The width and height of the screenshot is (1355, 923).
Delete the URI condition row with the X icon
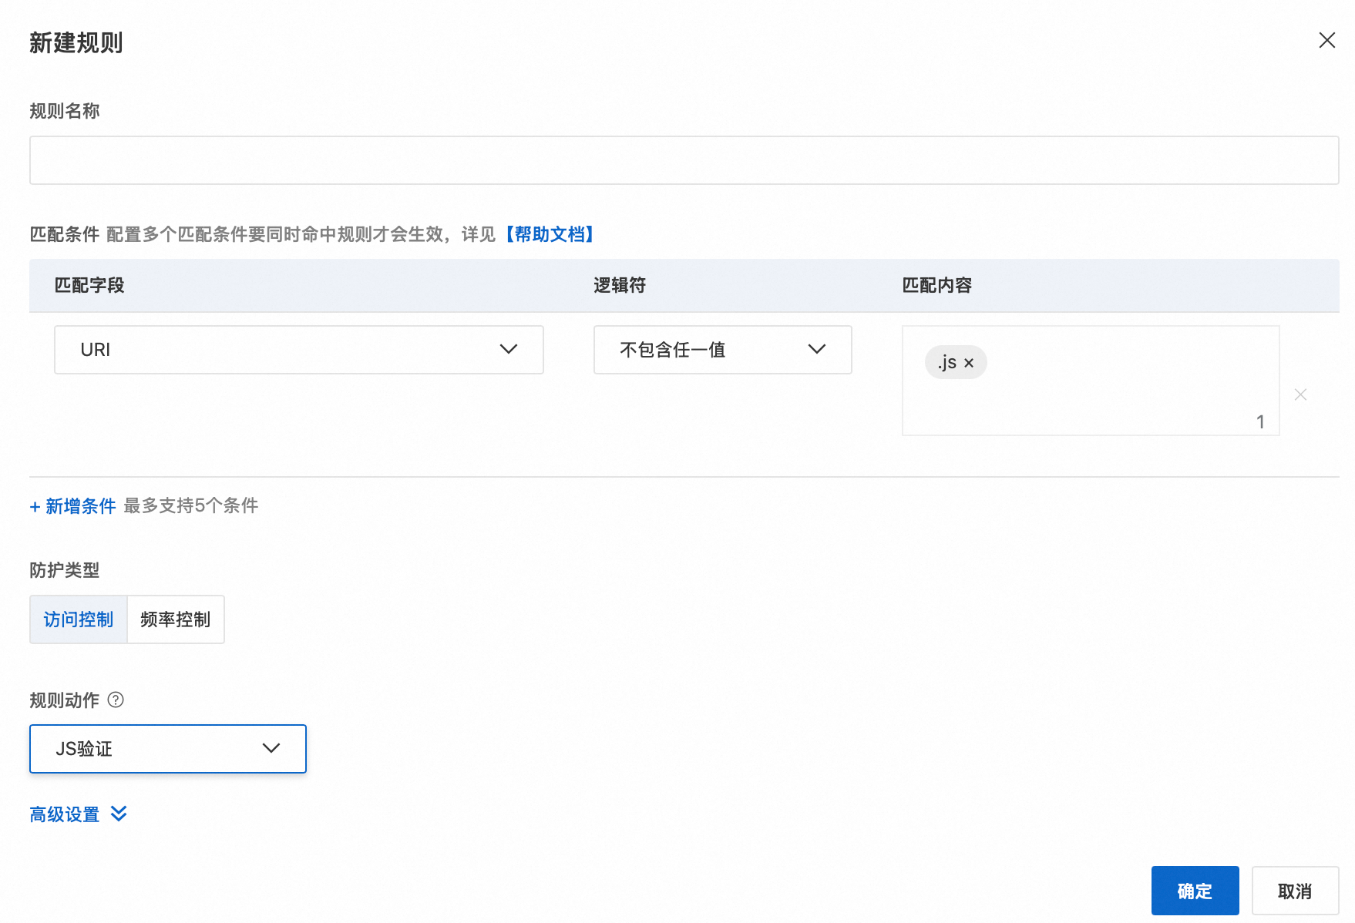pyautogui.click(x=1300, y=394)
